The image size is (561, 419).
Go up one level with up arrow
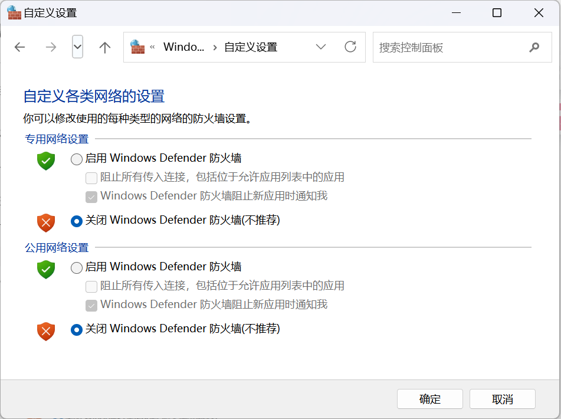point(105,47)
